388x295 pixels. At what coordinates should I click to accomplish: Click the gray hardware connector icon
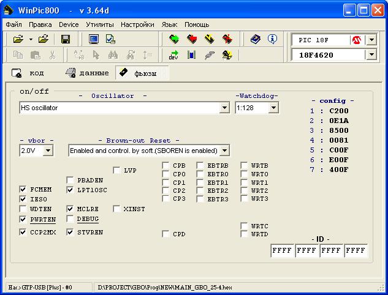(x=210, y=55)
